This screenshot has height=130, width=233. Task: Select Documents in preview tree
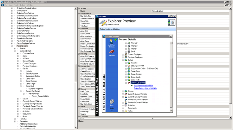[132, 108]
